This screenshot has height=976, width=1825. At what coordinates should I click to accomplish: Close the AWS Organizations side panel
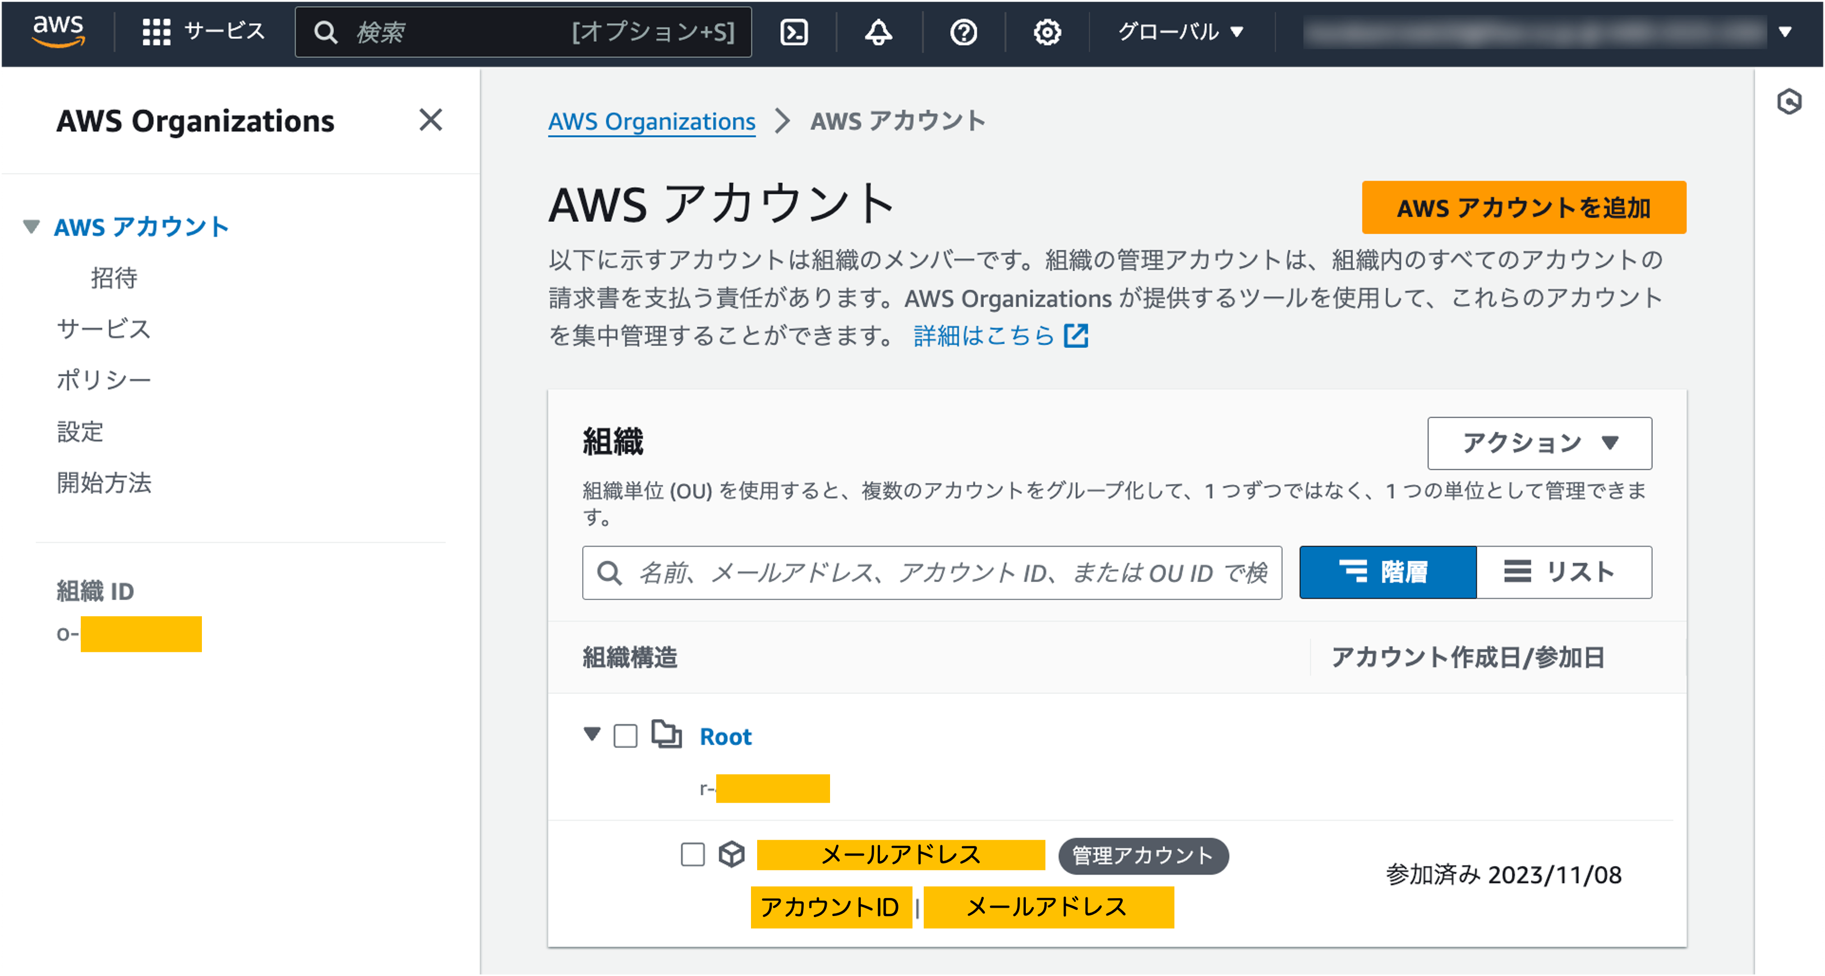431,120
